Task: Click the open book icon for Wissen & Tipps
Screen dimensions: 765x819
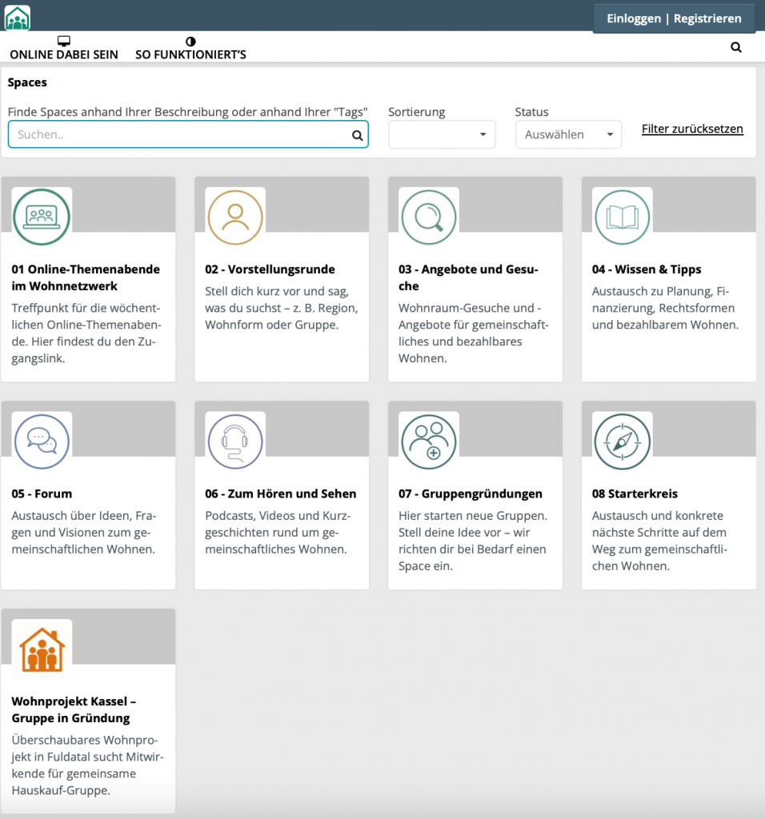Action: (623, 217)
